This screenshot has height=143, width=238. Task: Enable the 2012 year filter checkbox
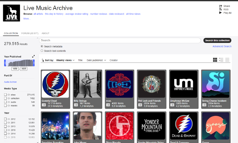click(x=5, y=119)
